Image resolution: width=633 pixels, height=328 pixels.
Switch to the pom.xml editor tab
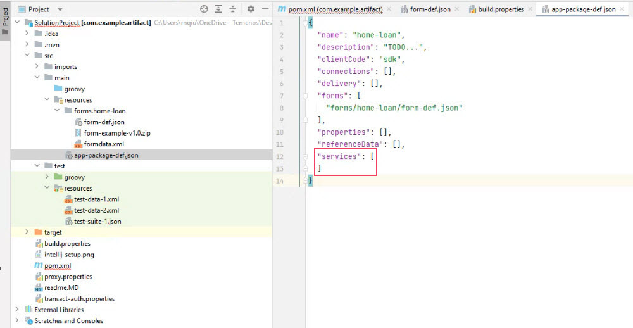[x=335, y=9]
